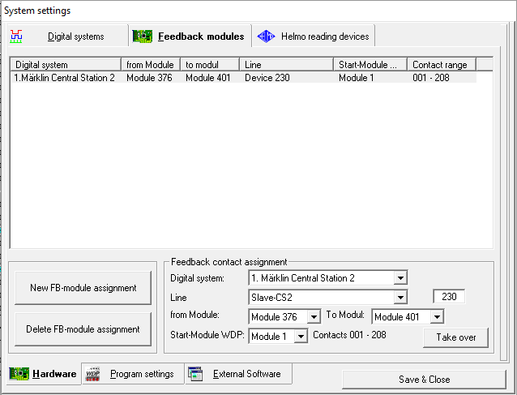517x395 pixels.
Task: Open the To Modul 401 dropdown
Action: [x=437, y=317]
